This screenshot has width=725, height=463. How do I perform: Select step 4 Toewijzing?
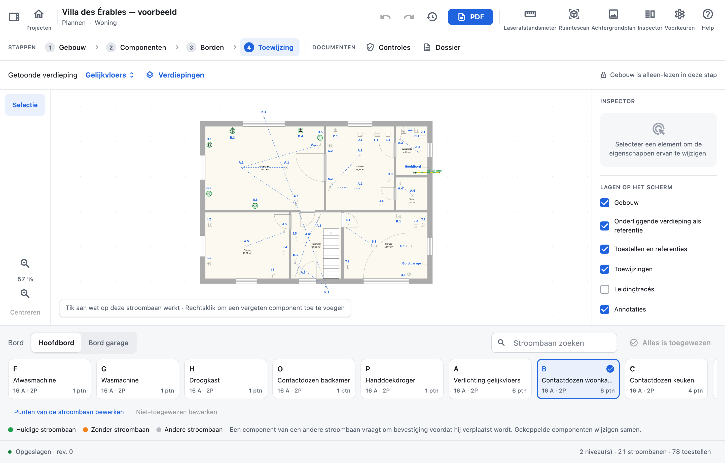click(x=269, y=48)
